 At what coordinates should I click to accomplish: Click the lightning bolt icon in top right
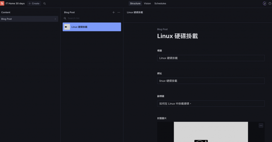point(265,3)
